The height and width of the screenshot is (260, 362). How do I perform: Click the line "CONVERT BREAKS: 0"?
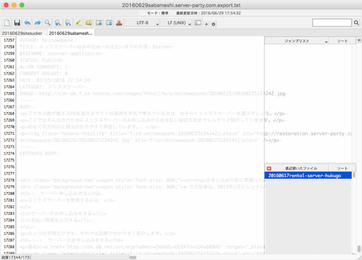43,73
